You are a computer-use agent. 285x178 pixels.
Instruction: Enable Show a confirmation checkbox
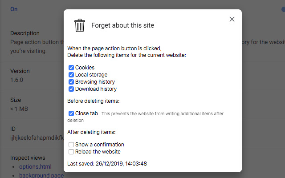click(71, 145)
